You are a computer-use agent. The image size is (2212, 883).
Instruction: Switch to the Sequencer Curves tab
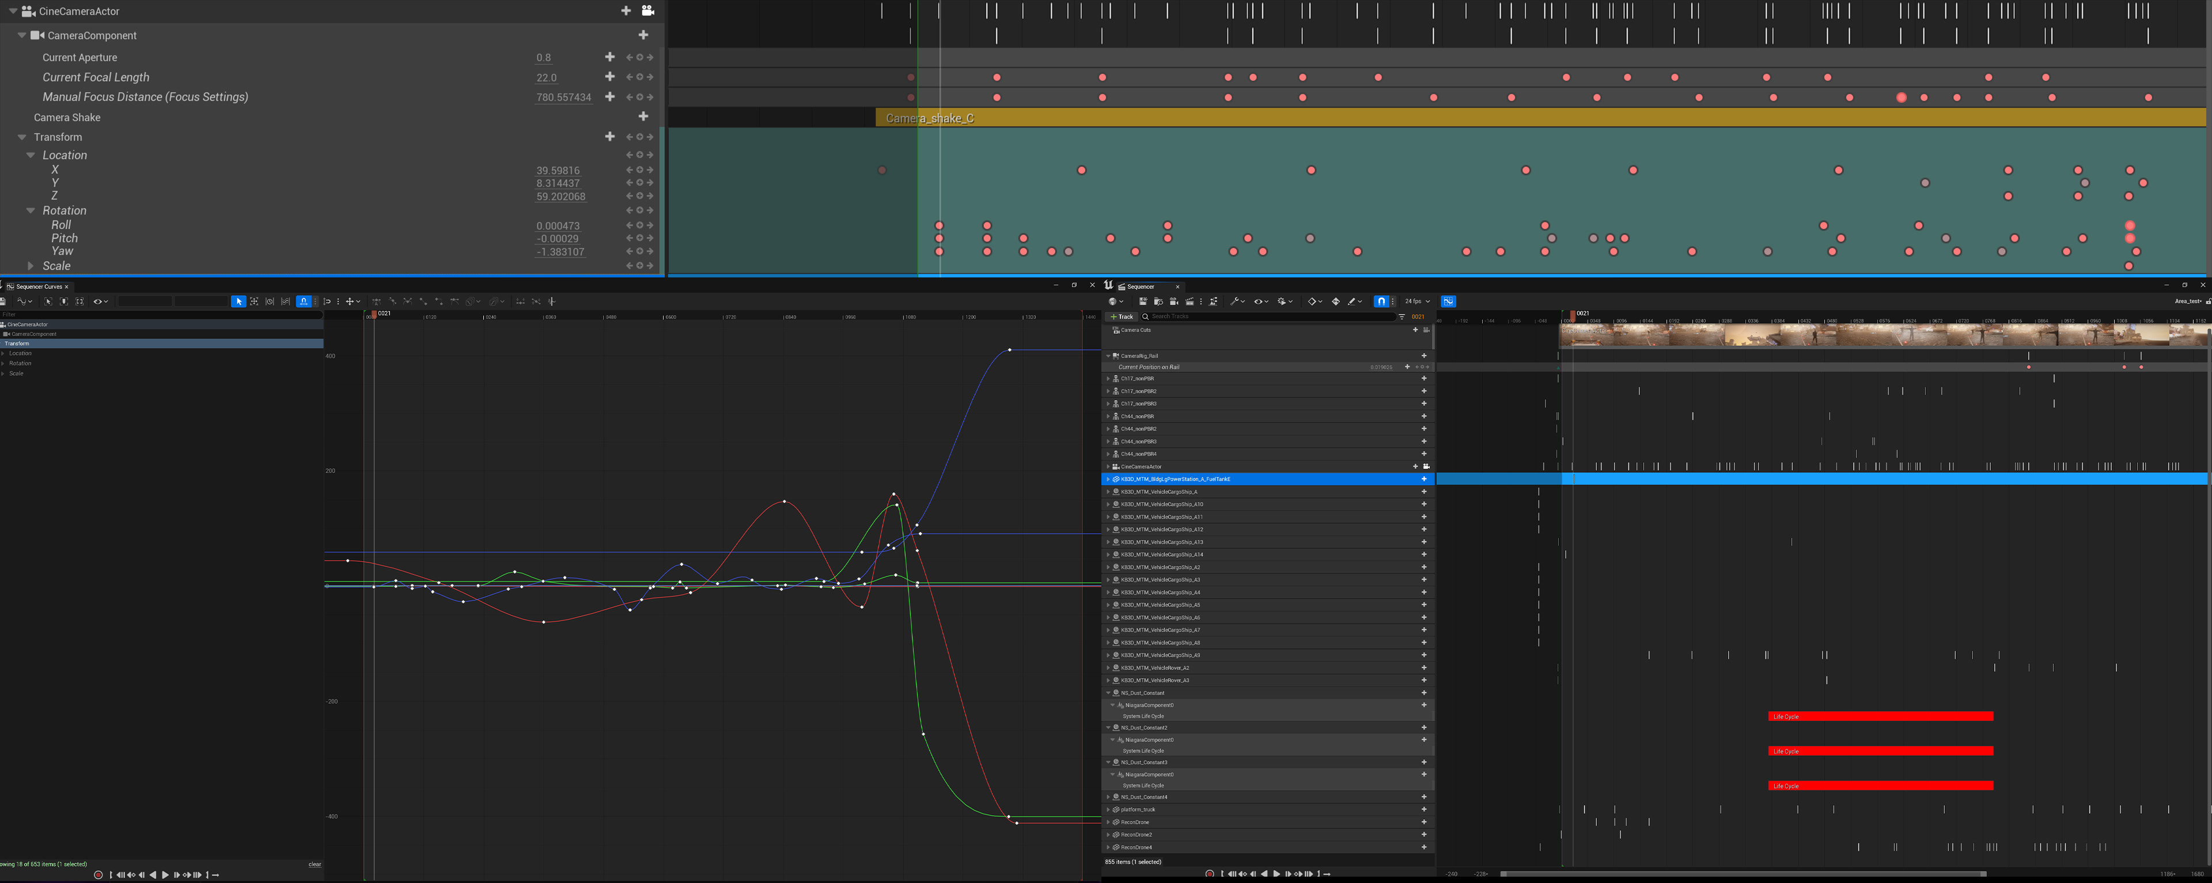pos(38,287)
